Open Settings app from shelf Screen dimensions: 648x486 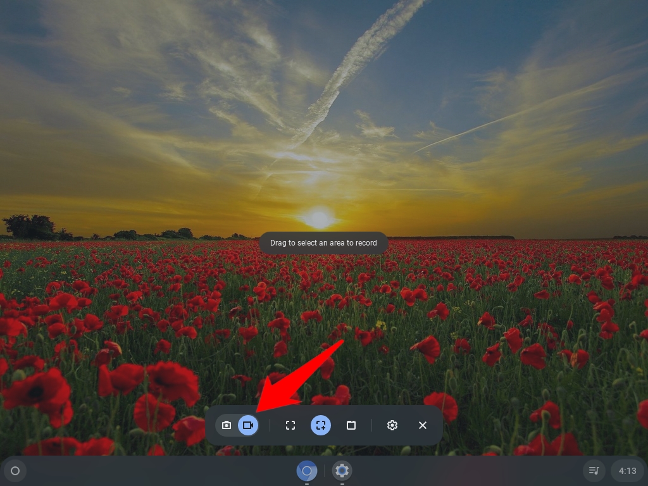[x=342, y=471]
